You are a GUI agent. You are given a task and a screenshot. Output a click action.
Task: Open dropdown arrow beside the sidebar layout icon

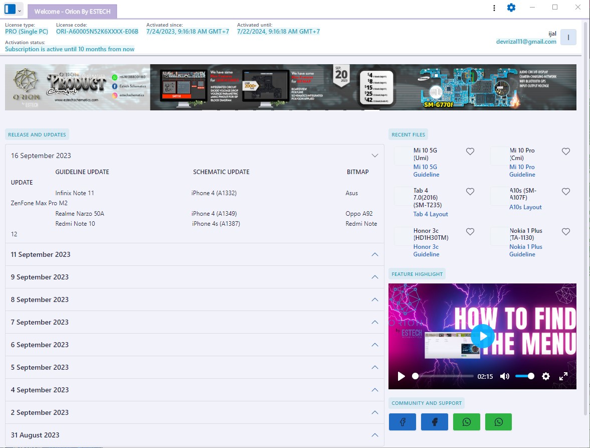pos(20,10)
